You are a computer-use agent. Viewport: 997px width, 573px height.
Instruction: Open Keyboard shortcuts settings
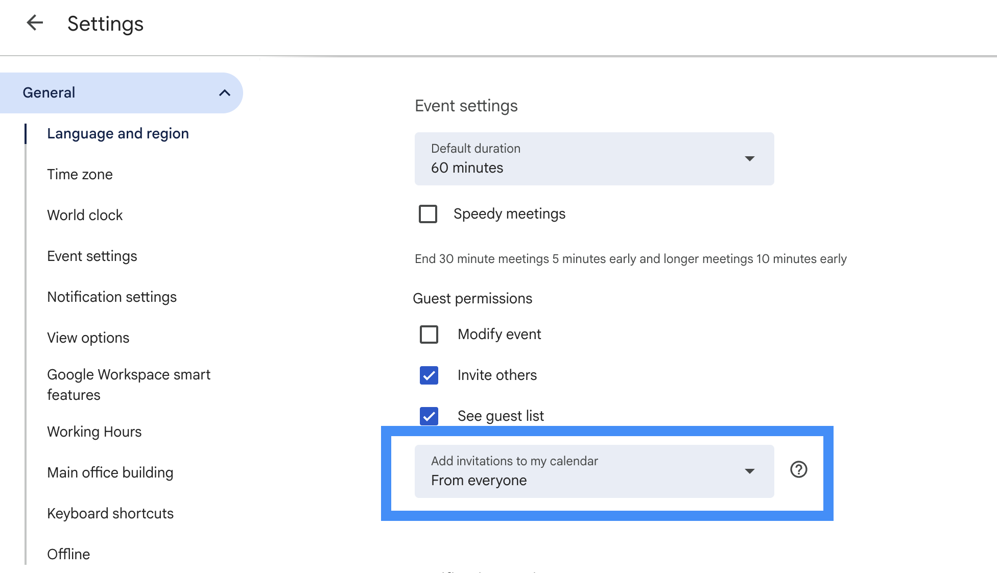pos(110,514)
